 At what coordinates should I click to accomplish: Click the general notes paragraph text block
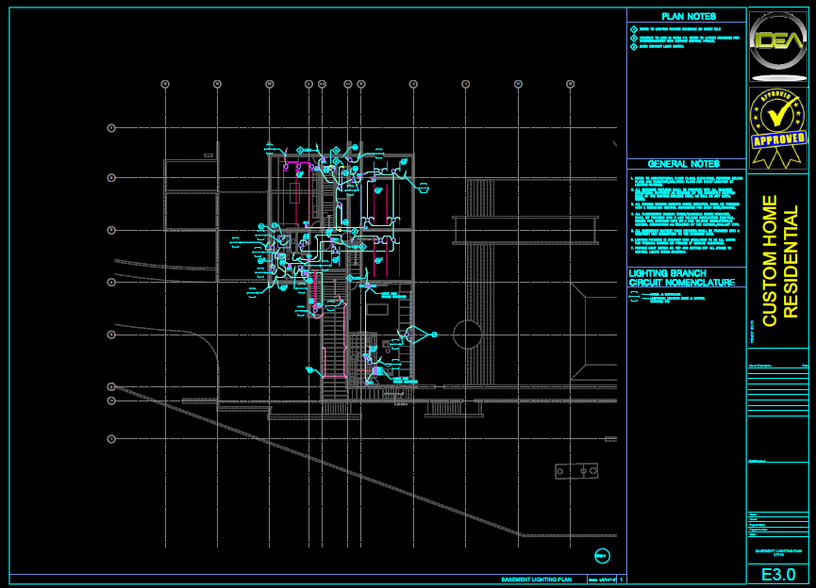[687, 217]
